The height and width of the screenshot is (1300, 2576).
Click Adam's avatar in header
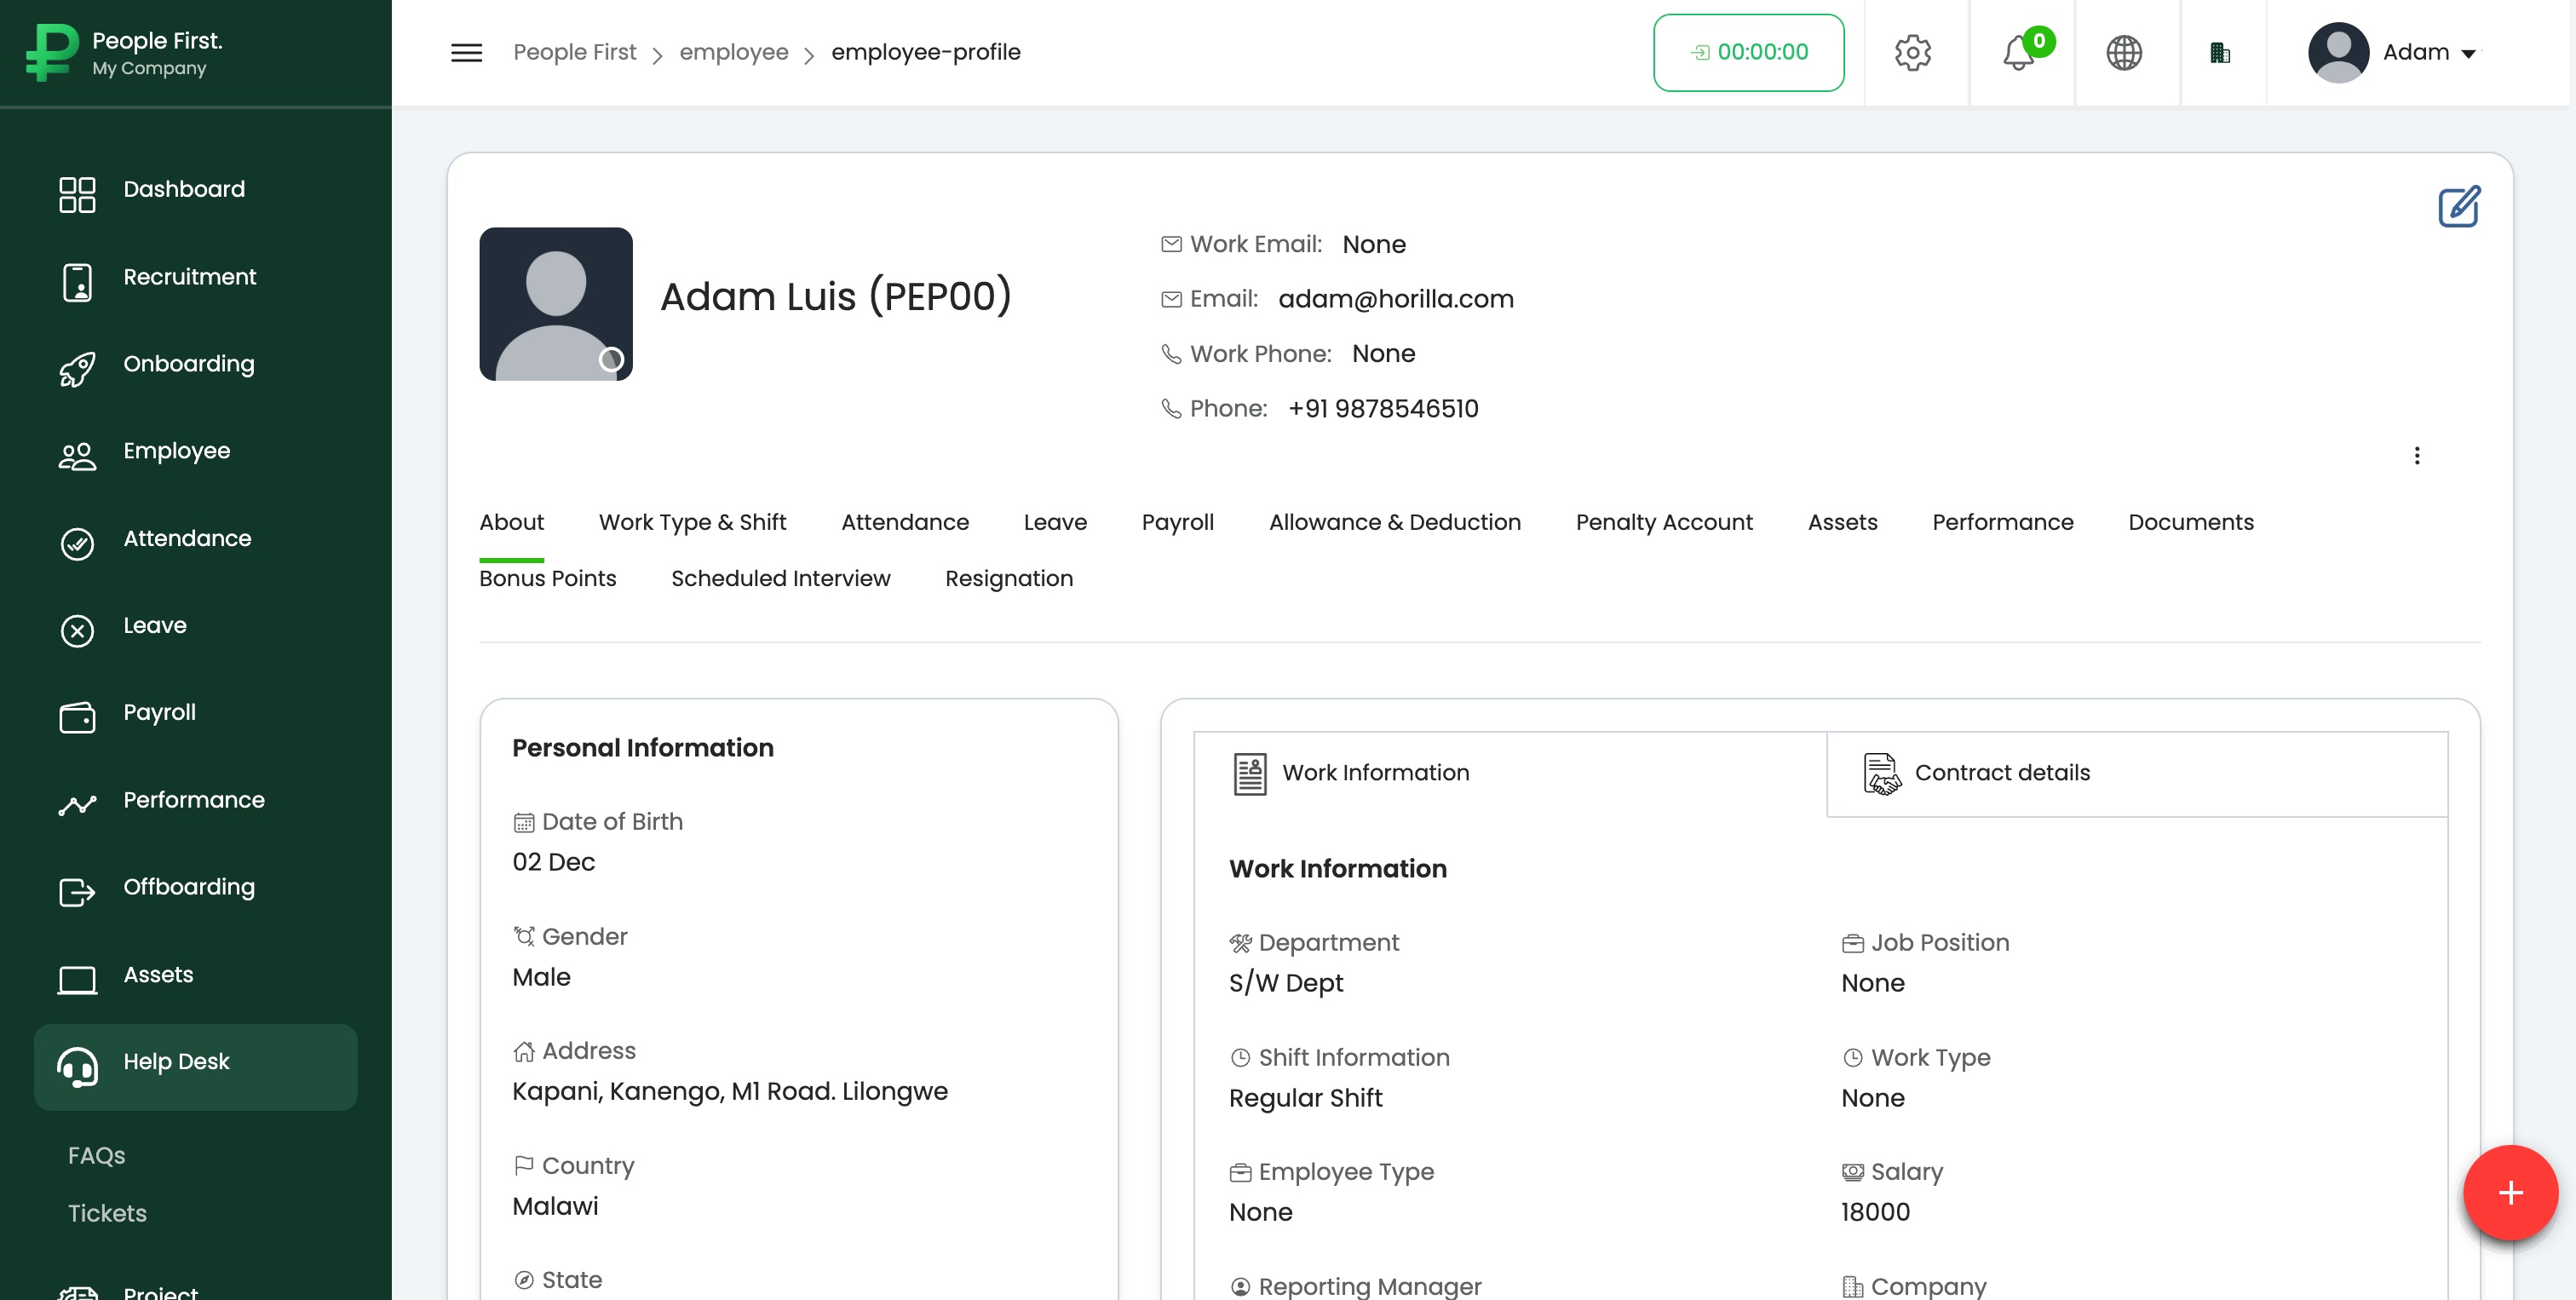click(x=2338, y=53)
